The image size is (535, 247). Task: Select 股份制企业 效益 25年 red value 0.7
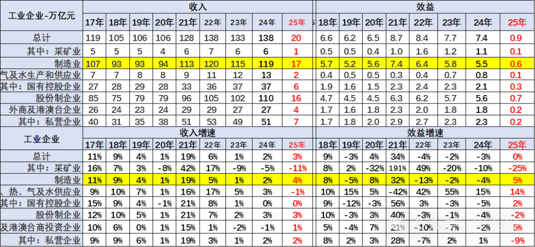517,98
